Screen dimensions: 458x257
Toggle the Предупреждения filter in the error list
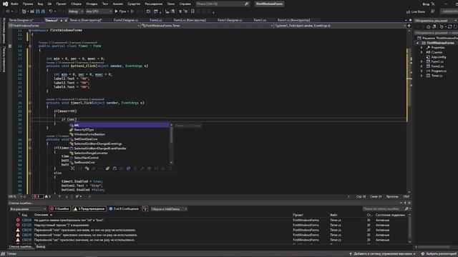89,209
